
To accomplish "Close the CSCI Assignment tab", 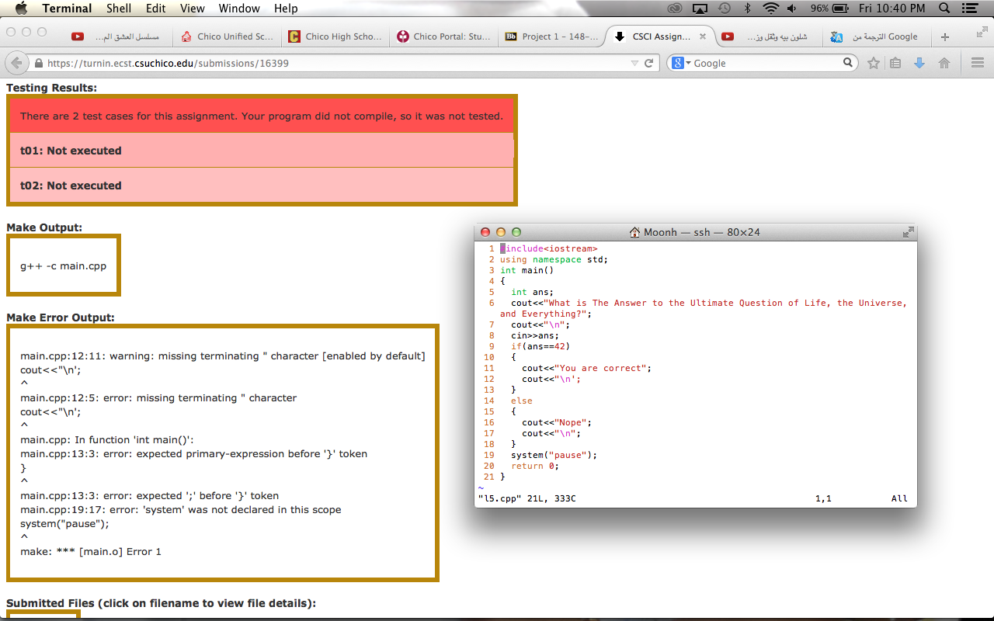I will [703, 36].
